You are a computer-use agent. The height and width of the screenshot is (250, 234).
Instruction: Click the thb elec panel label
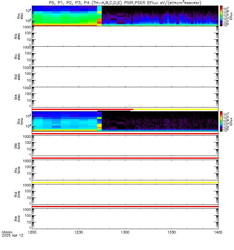[17, 36]
